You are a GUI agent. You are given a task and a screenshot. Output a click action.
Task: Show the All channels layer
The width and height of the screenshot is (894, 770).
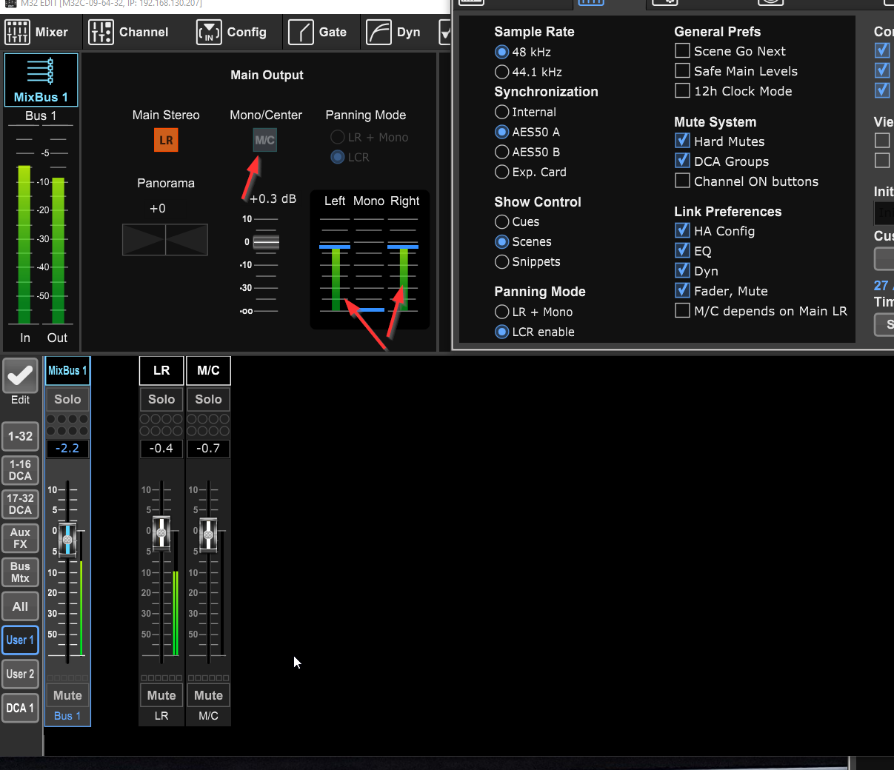pyautogui.click(x=20, y=606)
